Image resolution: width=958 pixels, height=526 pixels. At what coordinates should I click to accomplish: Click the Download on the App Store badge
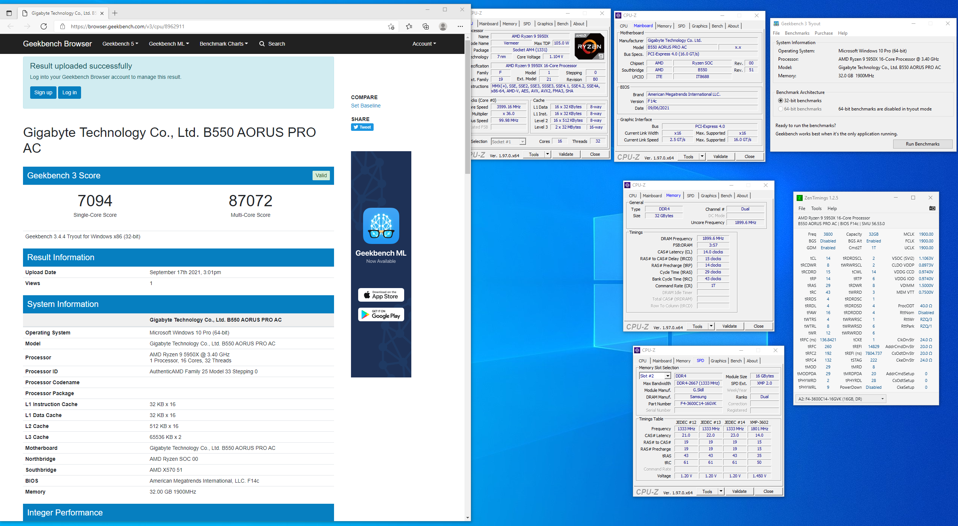381,295
